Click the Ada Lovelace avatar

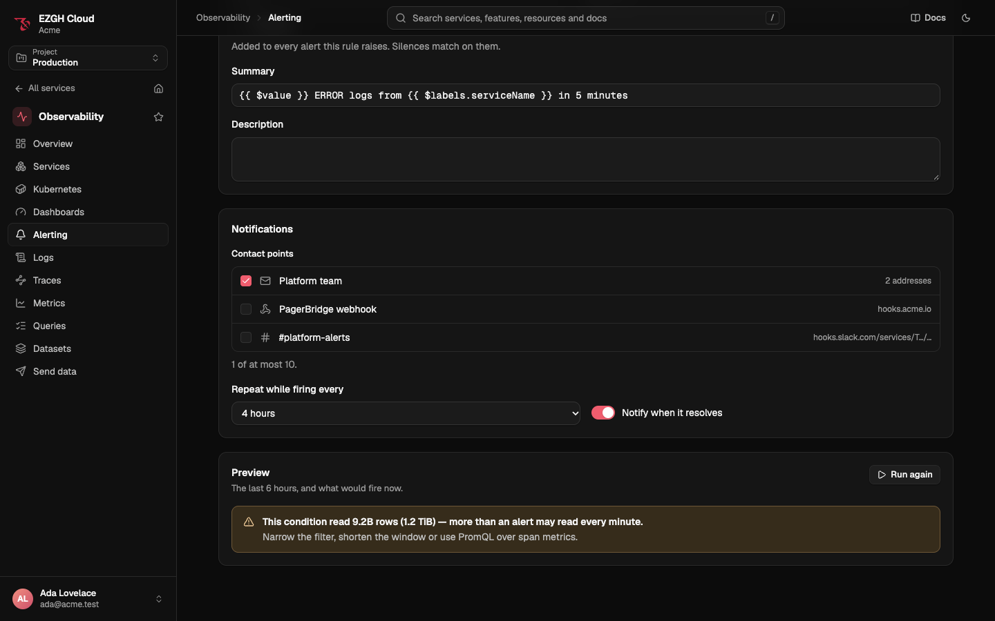pyautogui.click(x=23, y=599)
